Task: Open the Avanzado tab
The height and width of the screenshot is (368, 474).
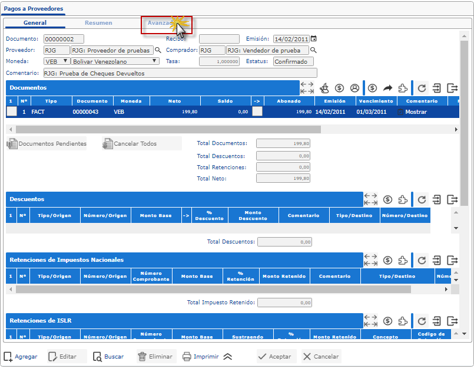Action: coord(160,23)
